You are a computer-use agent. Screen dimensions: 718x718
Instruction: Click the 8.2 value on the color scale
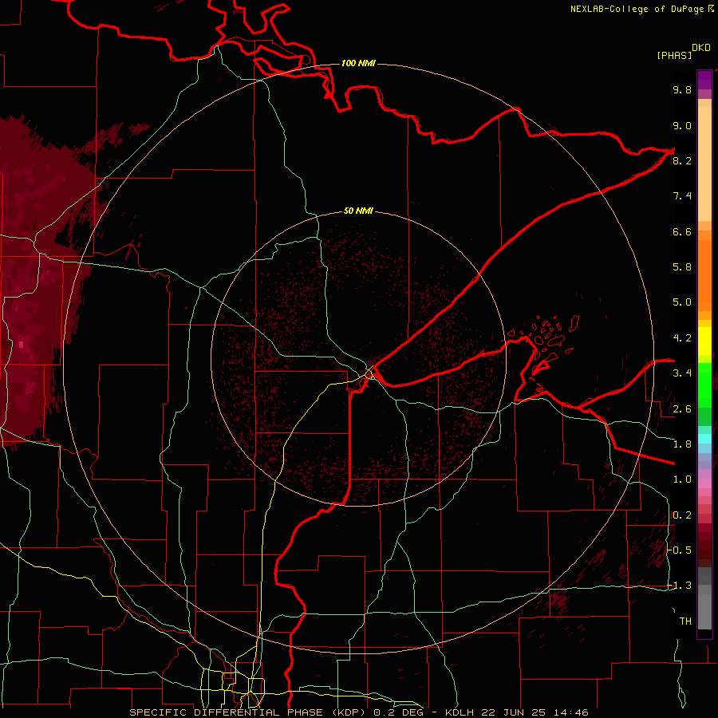pos(682,160)
